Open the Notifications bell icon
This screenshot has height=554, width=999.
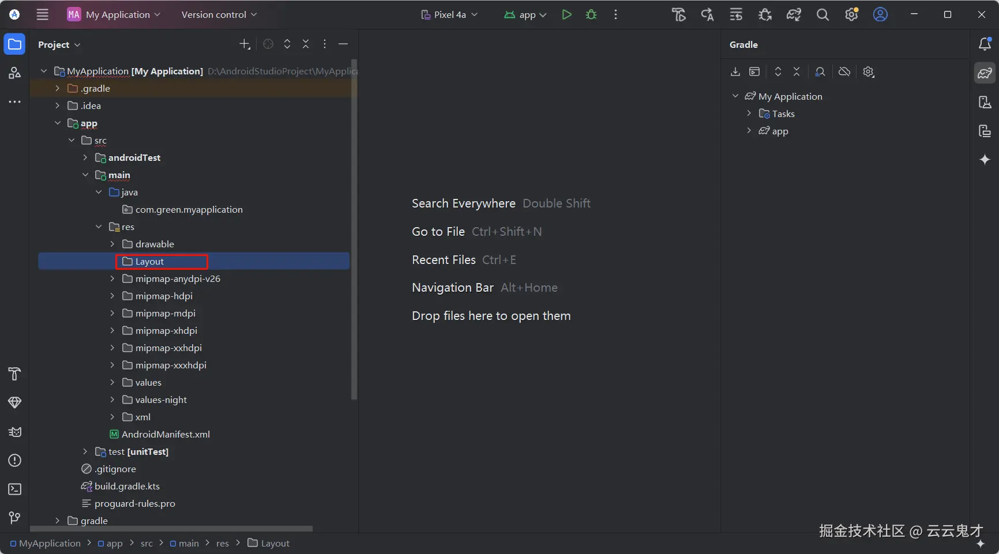[985, 44]
